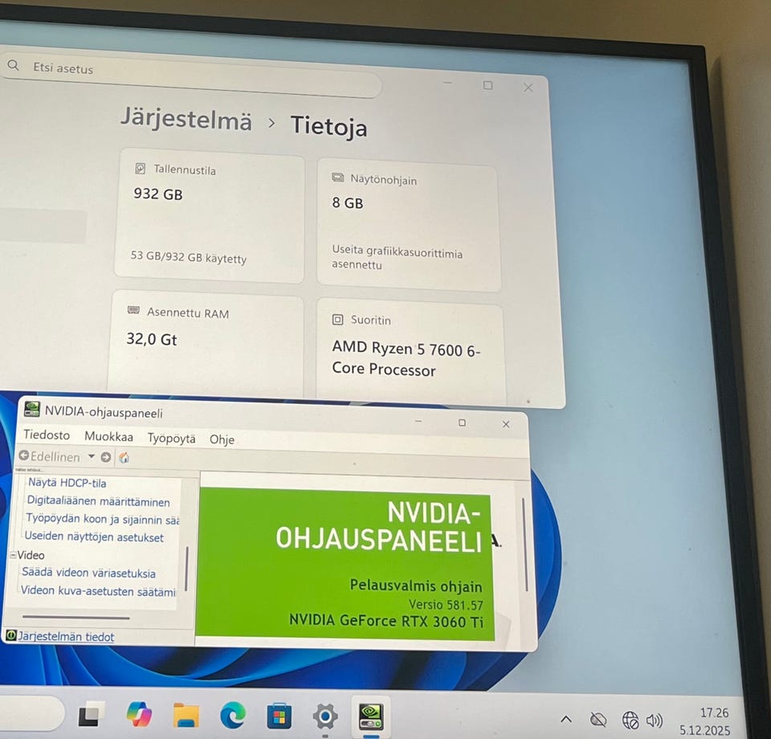Maximize the NVIDIA-ohjauspaneeli window
Screen dimensions: 771x739
pos(462,423)
